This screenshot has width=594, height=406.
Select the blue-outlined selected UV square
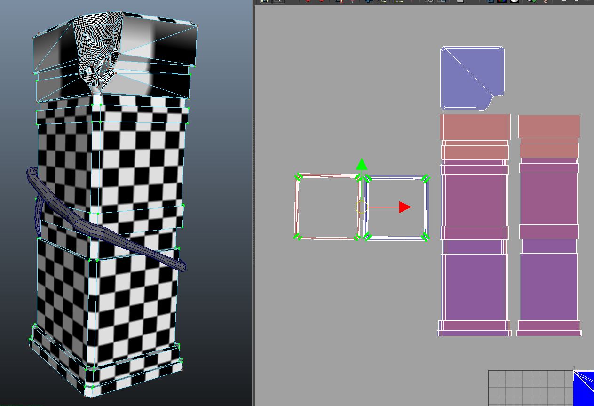tap(396, 207)
